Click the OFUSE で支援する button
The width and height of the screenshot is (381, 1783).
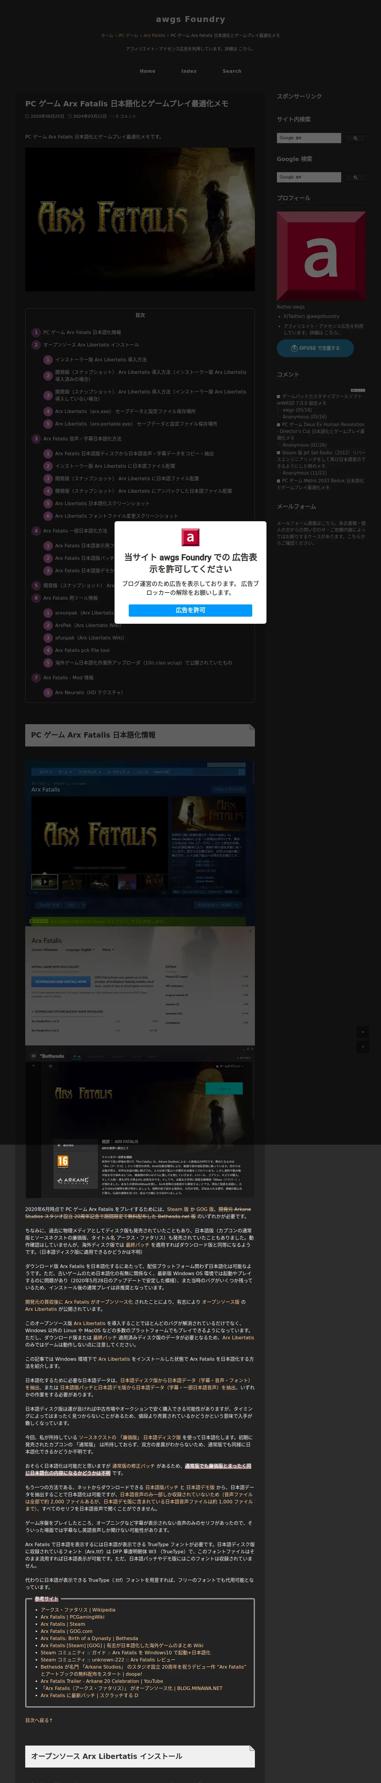pos(315,348)
